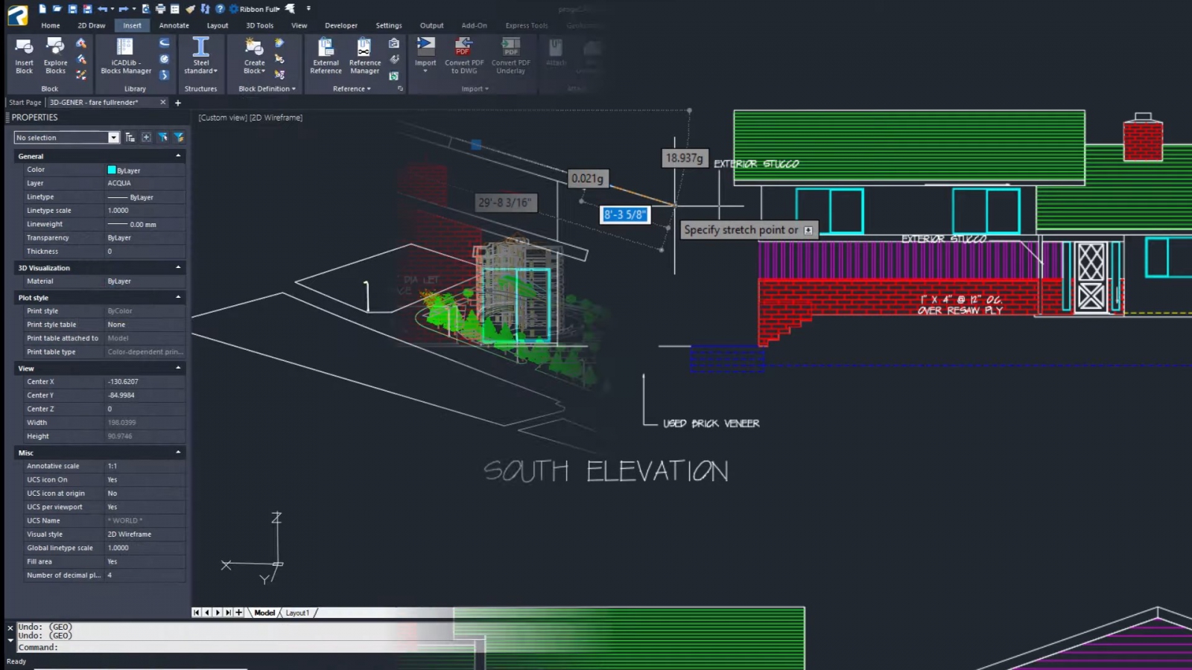Click the Linetype scale value field
Viewport: 1192px width, 670px height.
145,211
